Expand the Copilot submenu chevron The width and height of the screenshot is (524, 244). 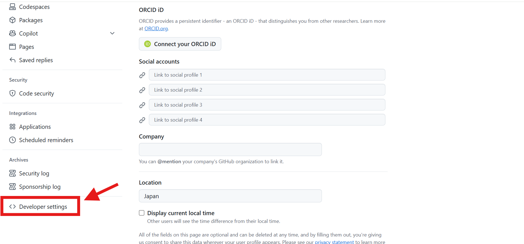coord(112,33)
